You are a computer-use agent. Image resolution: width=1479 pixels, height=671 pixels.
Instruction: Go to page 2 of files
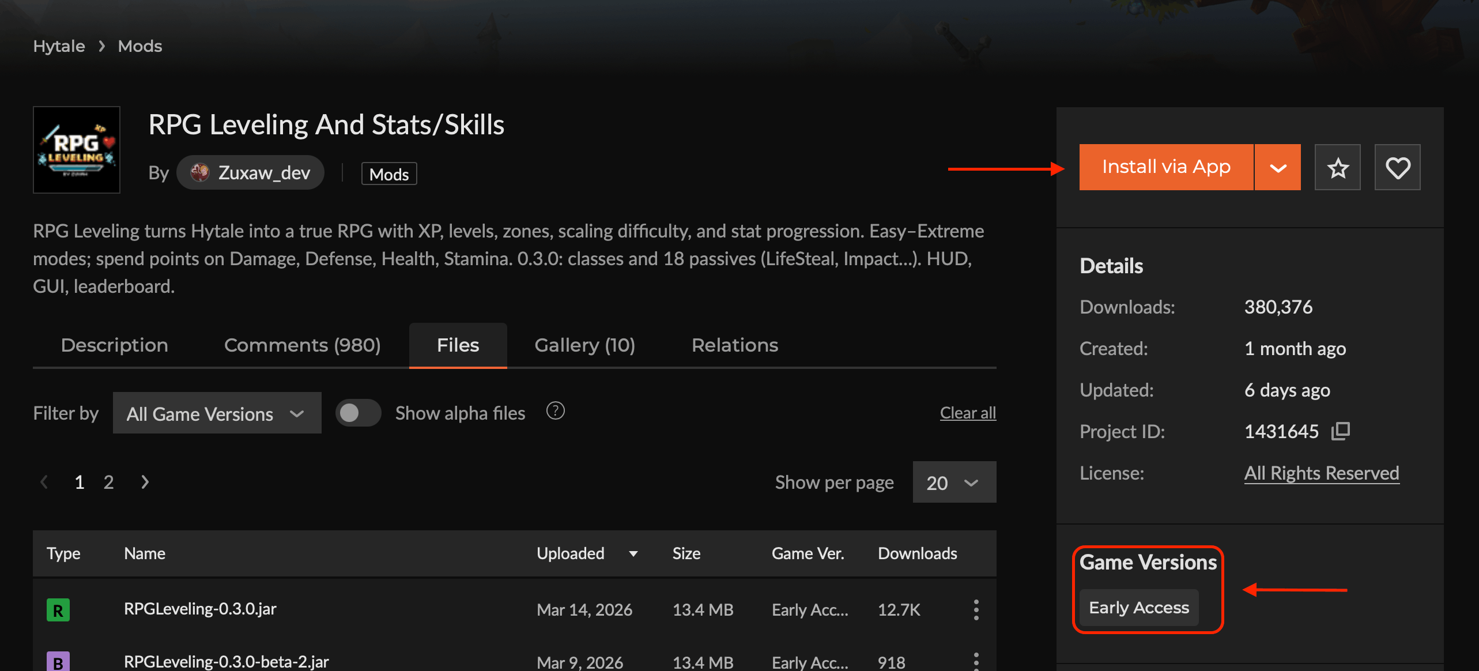pyautogui.click(x=108, y=482)
